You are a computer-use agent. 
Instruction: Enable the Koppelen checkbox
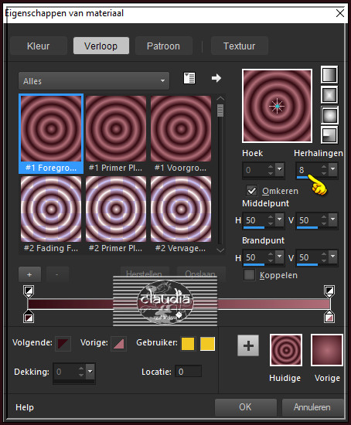(249, 275)
